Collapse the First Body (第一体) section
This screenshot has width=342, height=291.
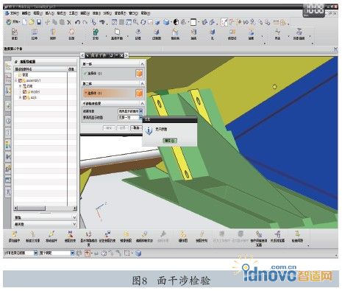point(142,64)
